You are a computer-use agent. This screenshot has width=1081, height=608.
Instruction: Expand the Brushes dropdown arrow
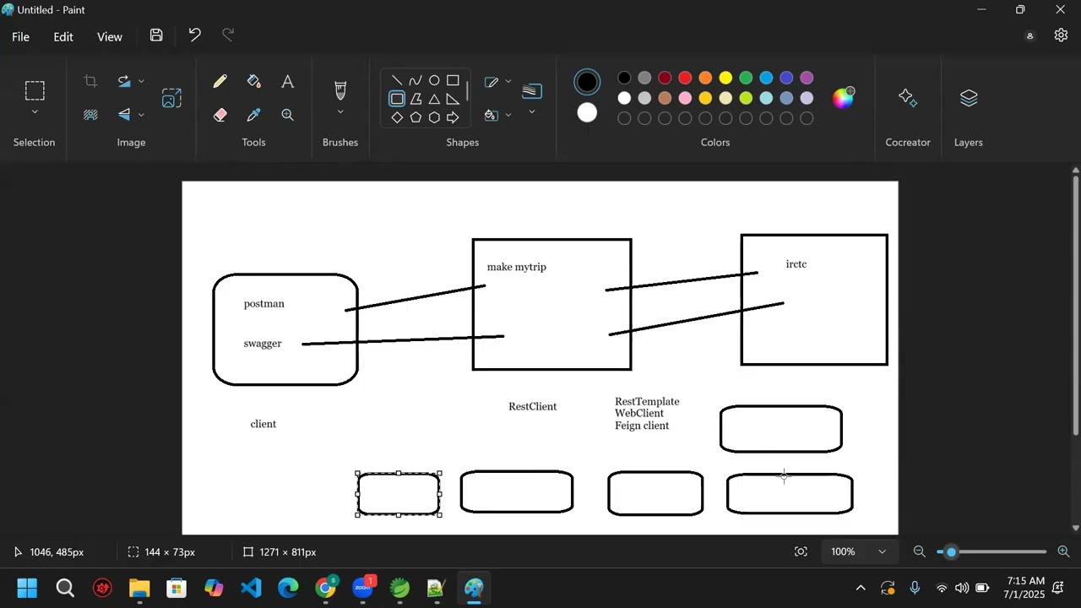pos(340,112)
